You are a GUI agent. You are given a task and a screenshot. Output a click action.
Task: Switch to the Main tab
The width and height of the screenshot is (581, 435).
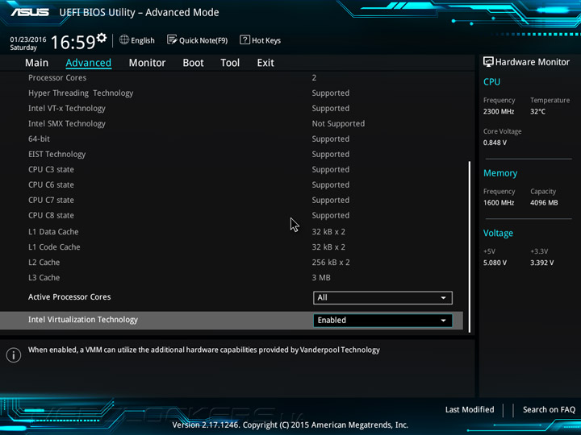tap(36, 63)
